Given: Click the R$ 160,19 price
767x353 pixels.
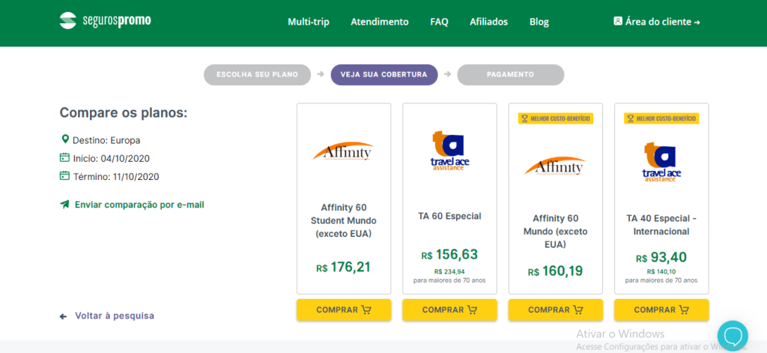Looking at the screenshot, I should pyautogui.click(x=556, y=271).
